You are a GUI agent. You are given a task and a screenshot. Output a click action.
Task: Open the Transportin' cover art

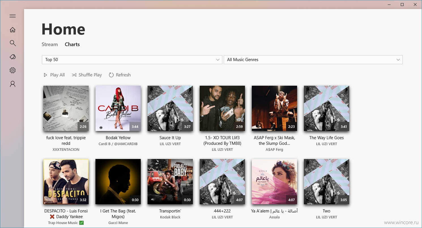170,182
